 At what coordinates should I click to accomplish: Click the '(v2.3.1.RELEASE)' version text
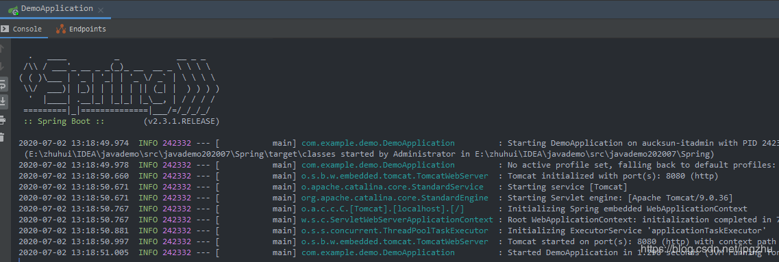tap(182, 121)
